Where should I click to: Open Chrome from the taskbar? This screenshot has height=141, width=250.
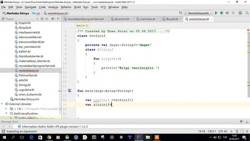[49, 137]
